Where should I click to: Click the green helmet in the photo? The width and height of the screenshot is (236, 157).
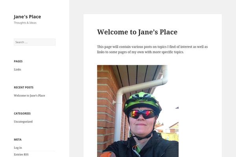[142, 100]
